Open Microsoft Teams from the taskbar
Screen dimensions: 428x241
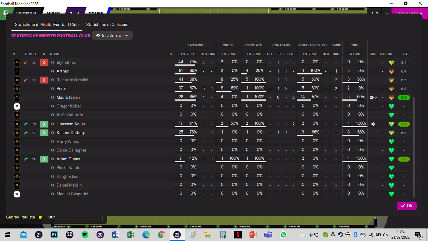(268, 235)
